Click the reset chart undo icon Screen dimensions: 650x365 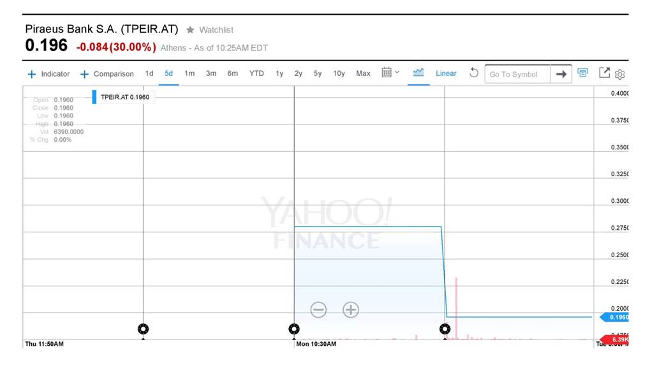coord(473,73)
